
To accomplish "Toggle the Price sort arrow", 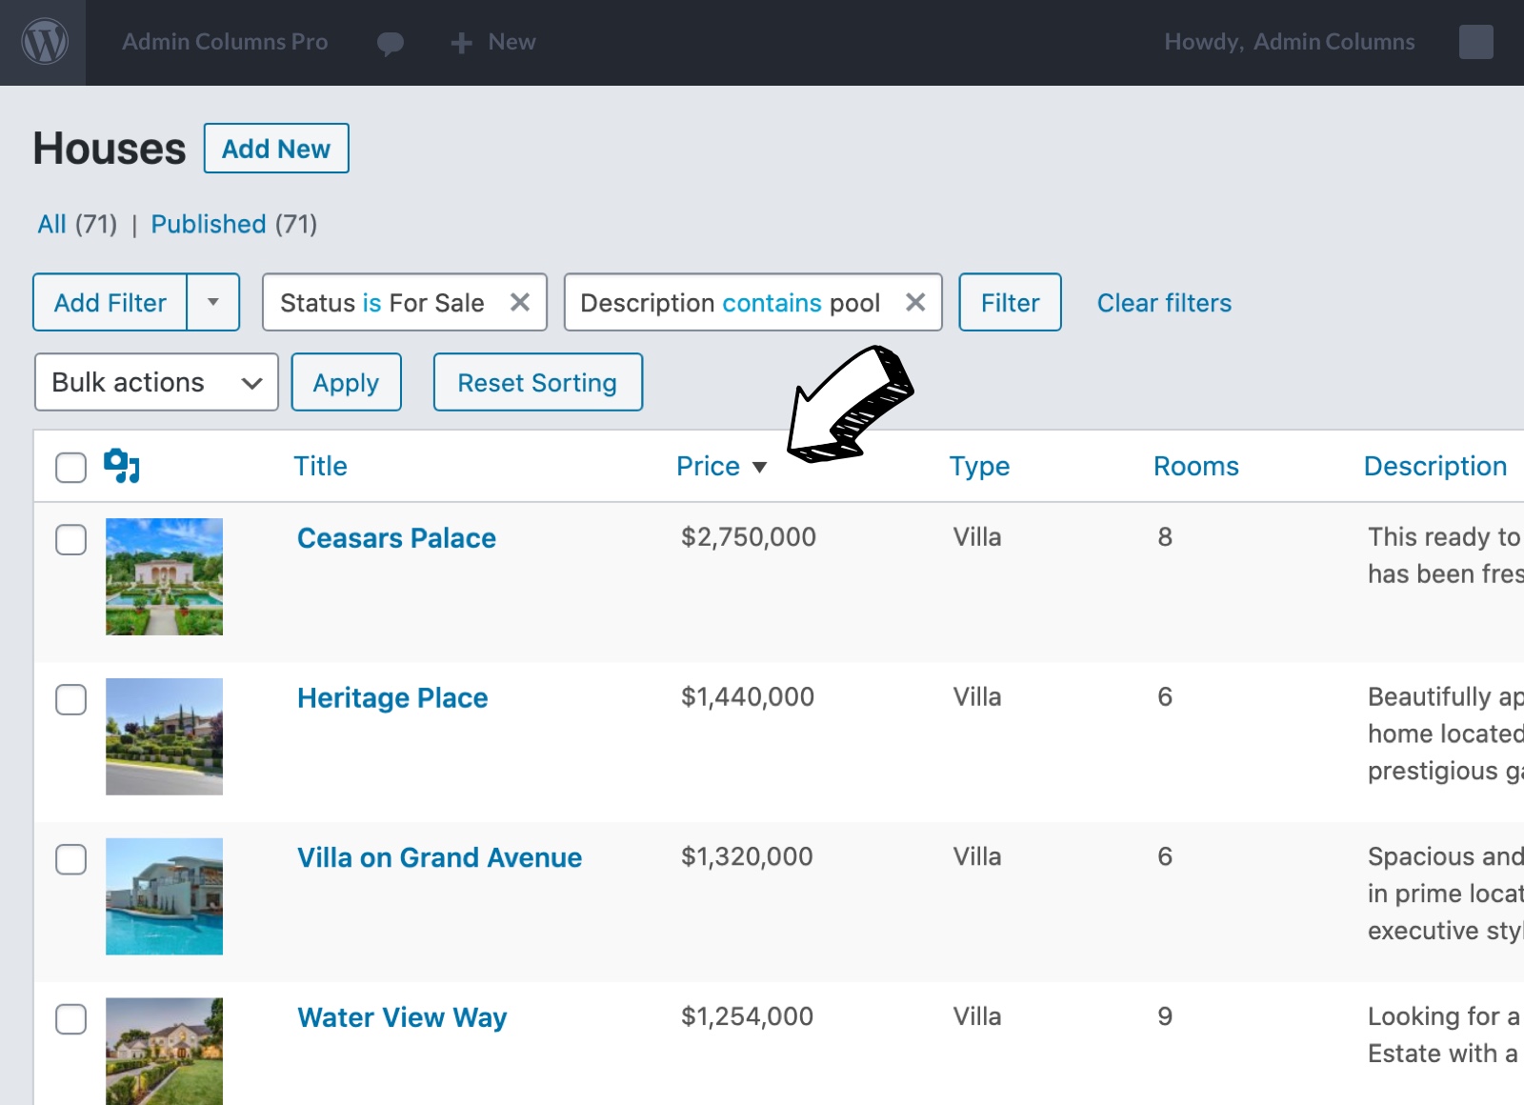I will pos(759,467).
